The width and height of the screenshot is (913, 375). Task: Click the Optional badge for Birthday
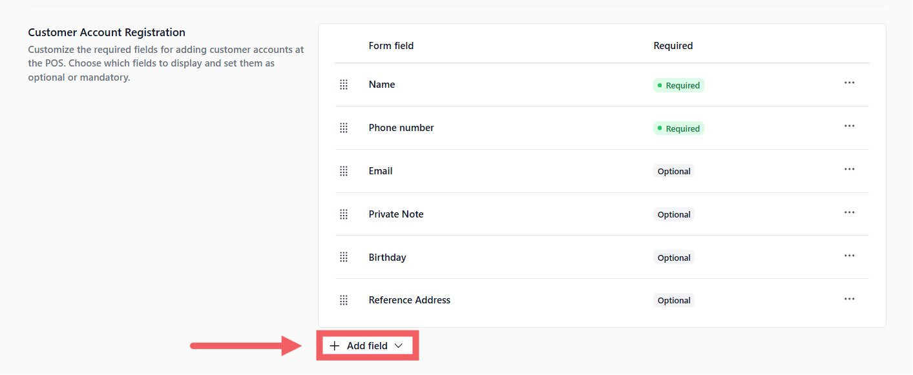pyautogui.click(x=674, y=258)
